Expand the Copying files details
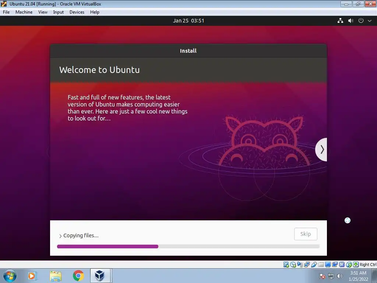Image resolution: width=377 pixels, height=283 pixels. coord(79,235)
